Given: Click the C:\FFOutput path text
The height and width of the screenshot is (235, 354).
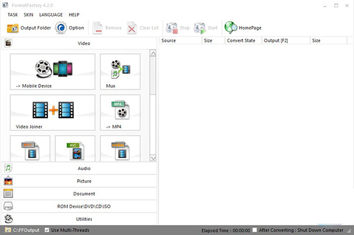Looking at the screenshot, I should [26, 230].
